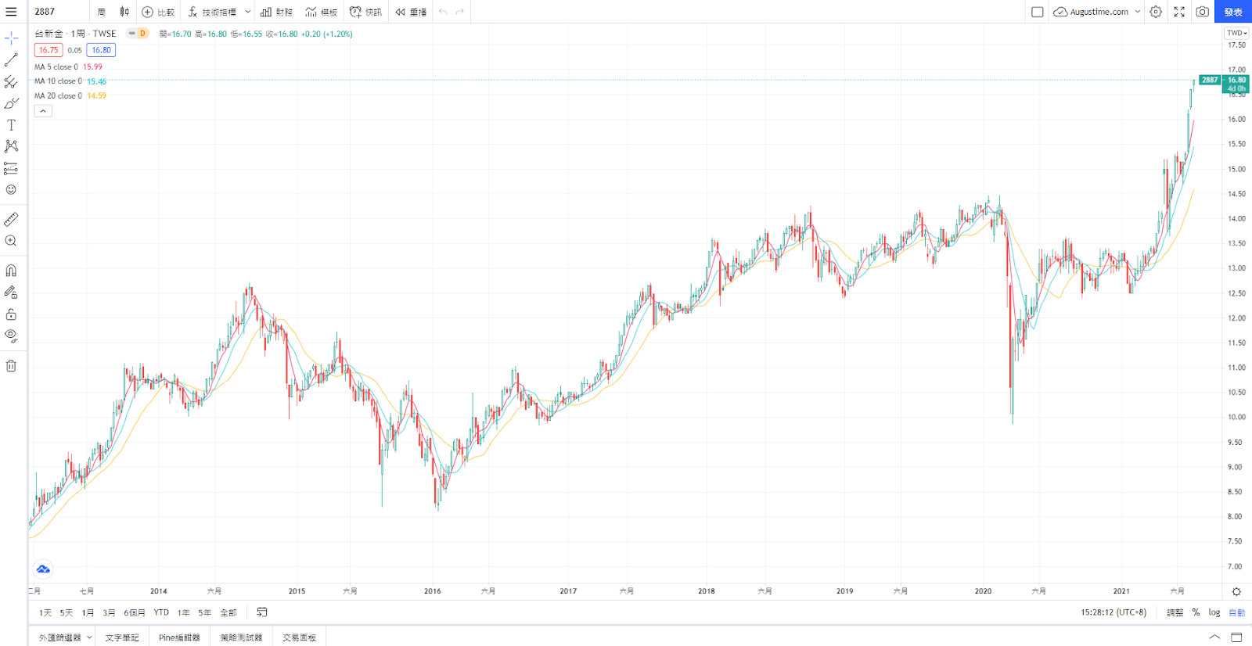
Task: Open the forex screener (外匯篩選器) tab
Action: (61, 637)
